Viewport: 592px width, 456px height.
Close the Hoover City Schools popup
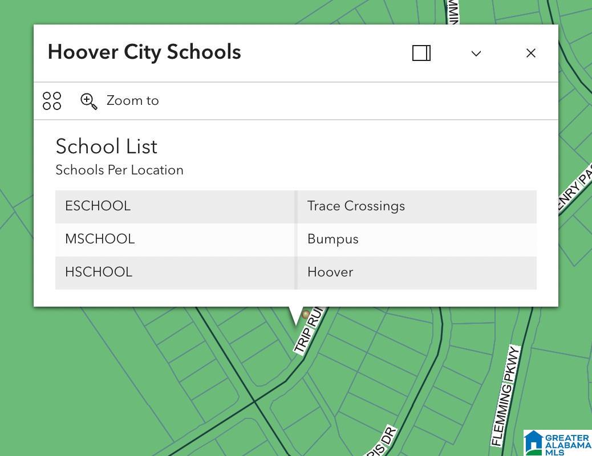click(530, 53)
